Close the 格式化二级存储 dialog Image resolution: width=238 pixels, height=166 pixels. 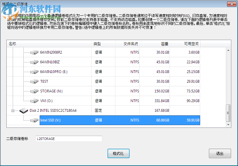click(x=232, y=4)
